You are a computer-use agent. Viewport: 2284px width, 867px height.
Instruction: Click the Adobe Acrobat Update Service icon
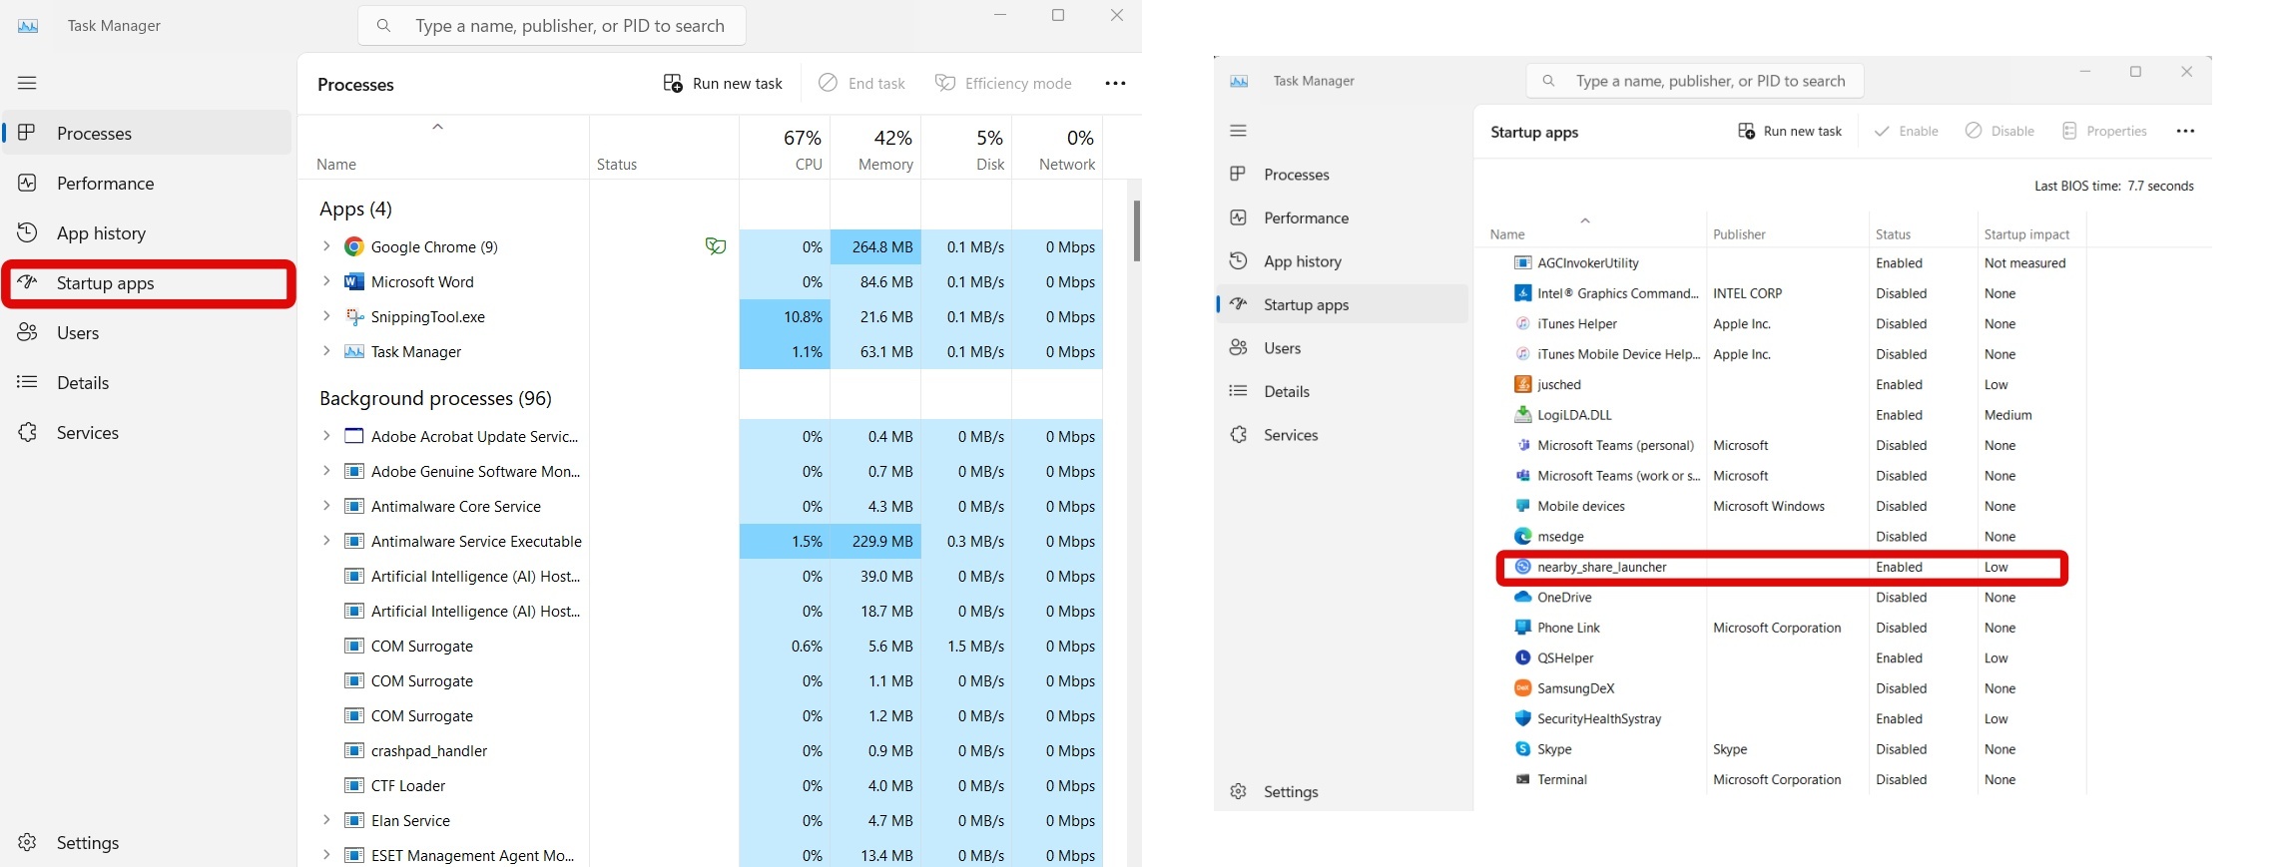[353, 436]
